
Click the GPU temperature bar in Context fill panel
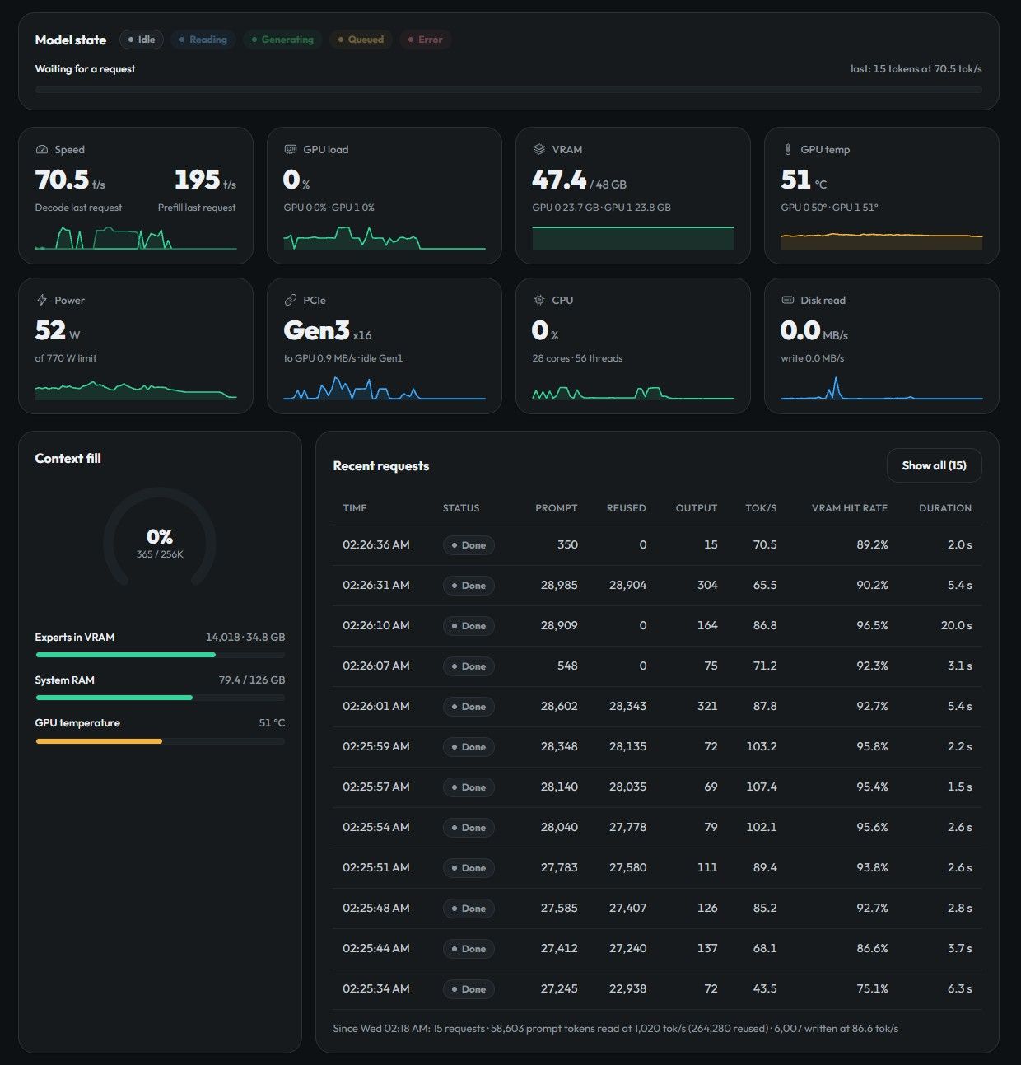[160, 740]
